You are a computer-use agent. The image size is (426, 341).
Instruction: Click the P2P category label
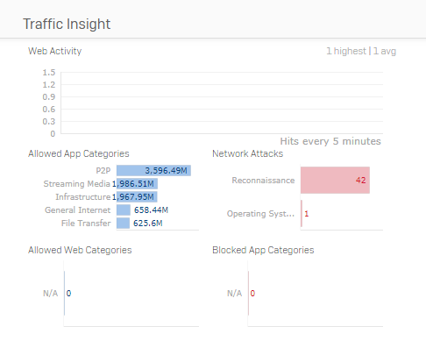103,171
